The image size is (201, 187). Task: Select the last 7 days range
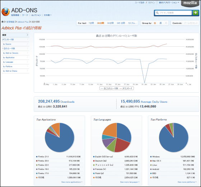(x=91, y=23)
